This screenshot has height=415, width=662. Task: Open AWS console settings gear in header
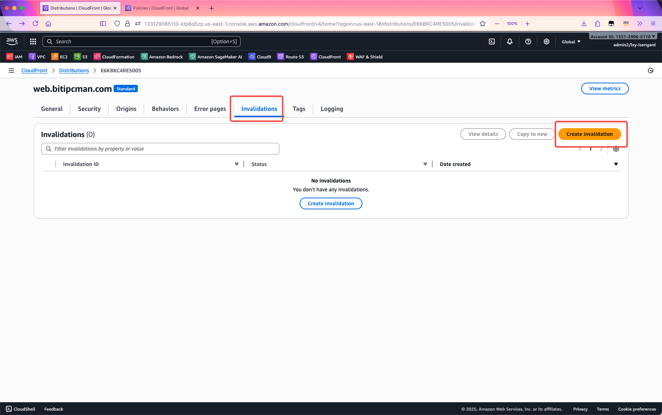pos(547,41)
